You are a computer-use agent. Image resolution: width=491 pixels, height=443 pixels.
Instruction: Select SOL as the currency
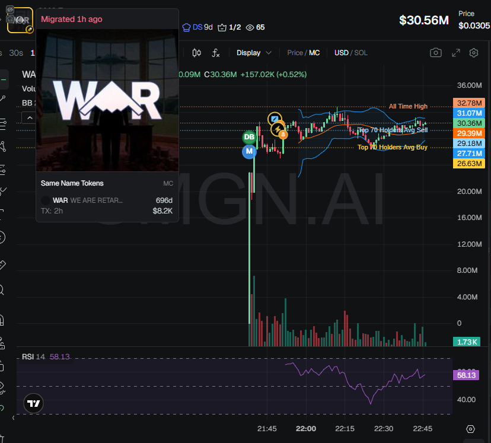[x=361, y=53]
